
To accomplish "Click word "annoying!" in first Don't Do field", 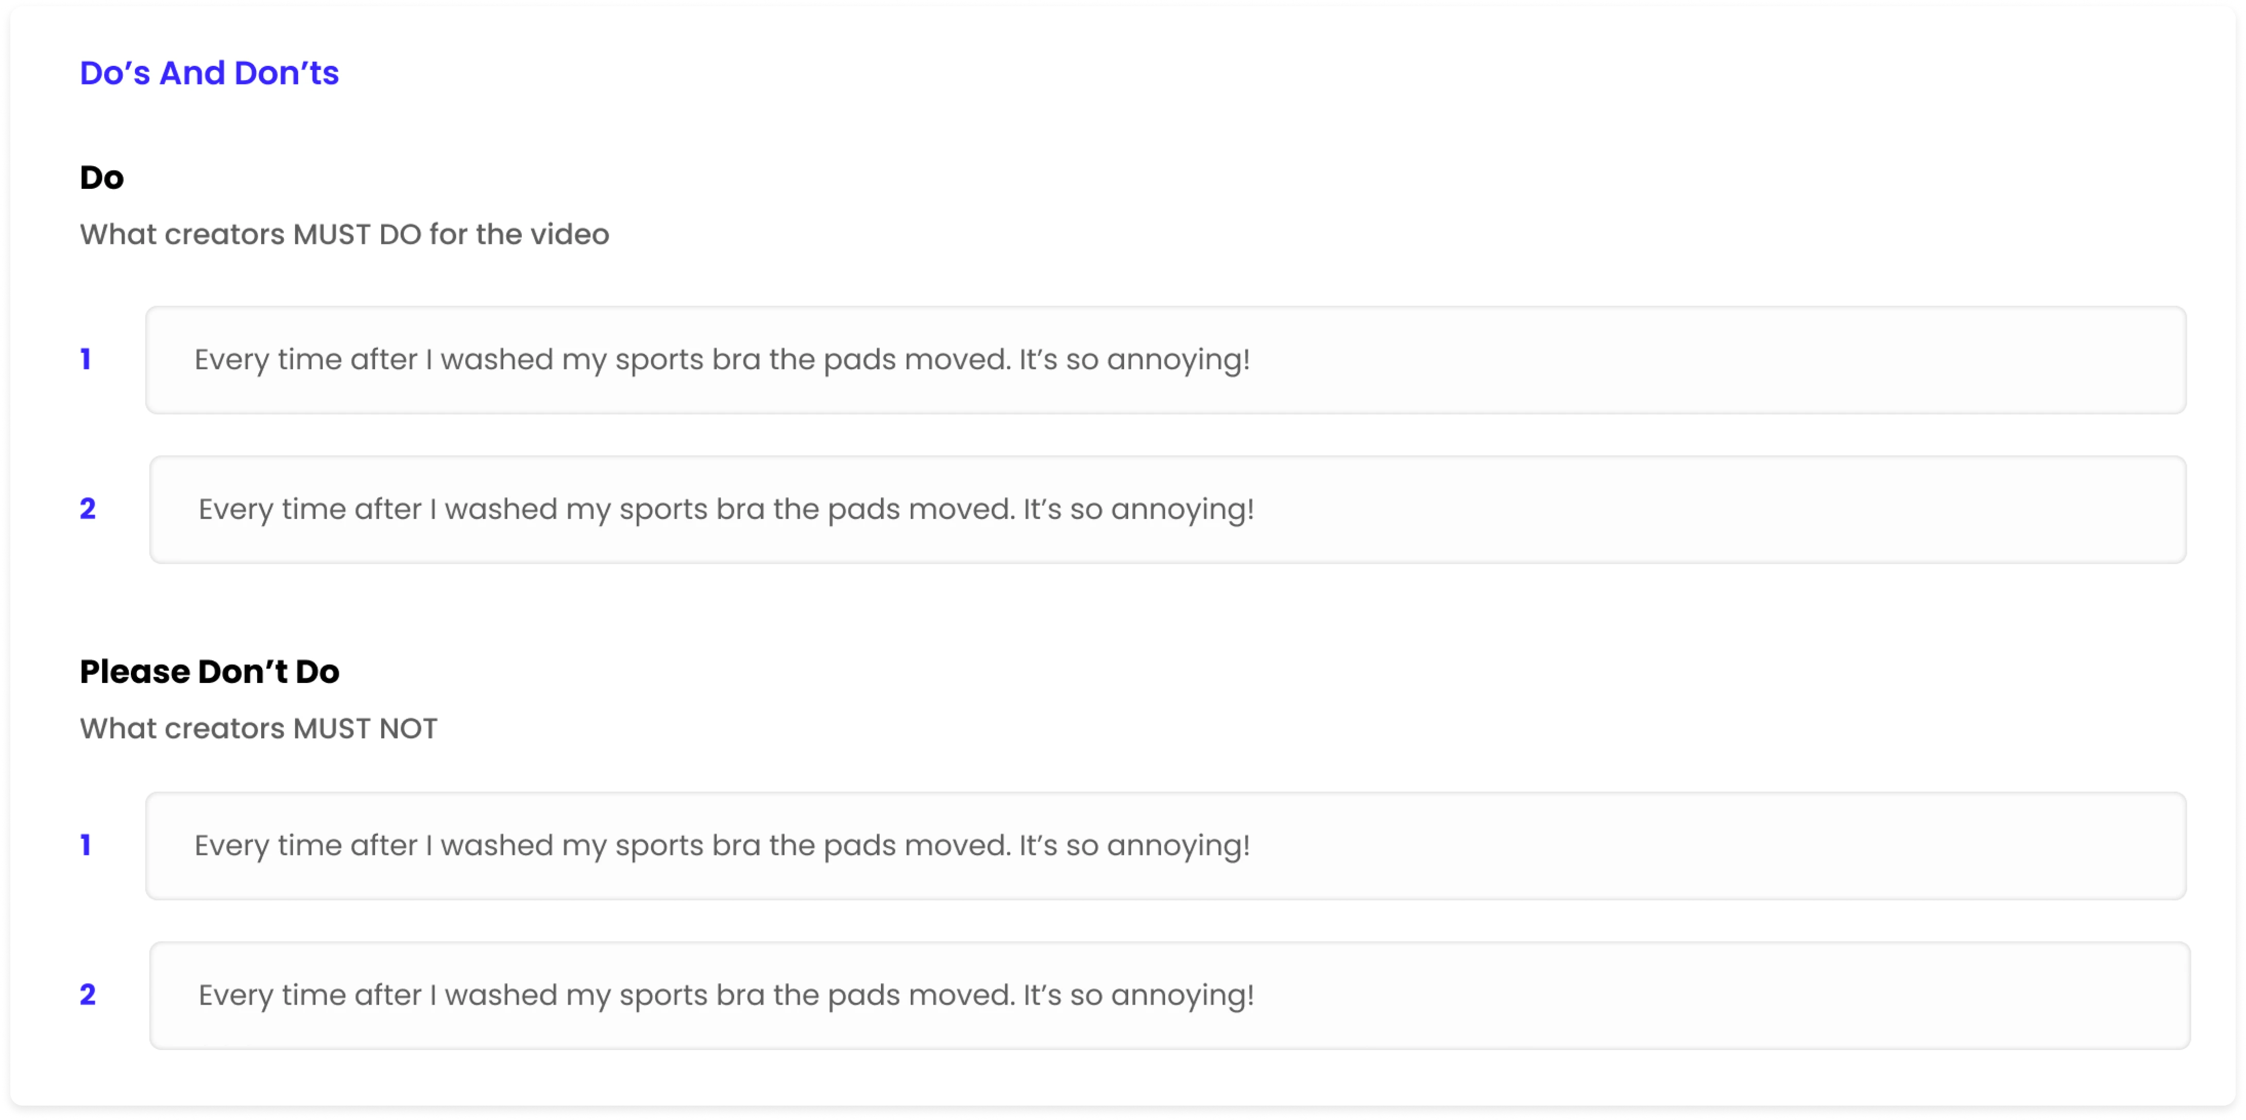I will click(1178, 847).
